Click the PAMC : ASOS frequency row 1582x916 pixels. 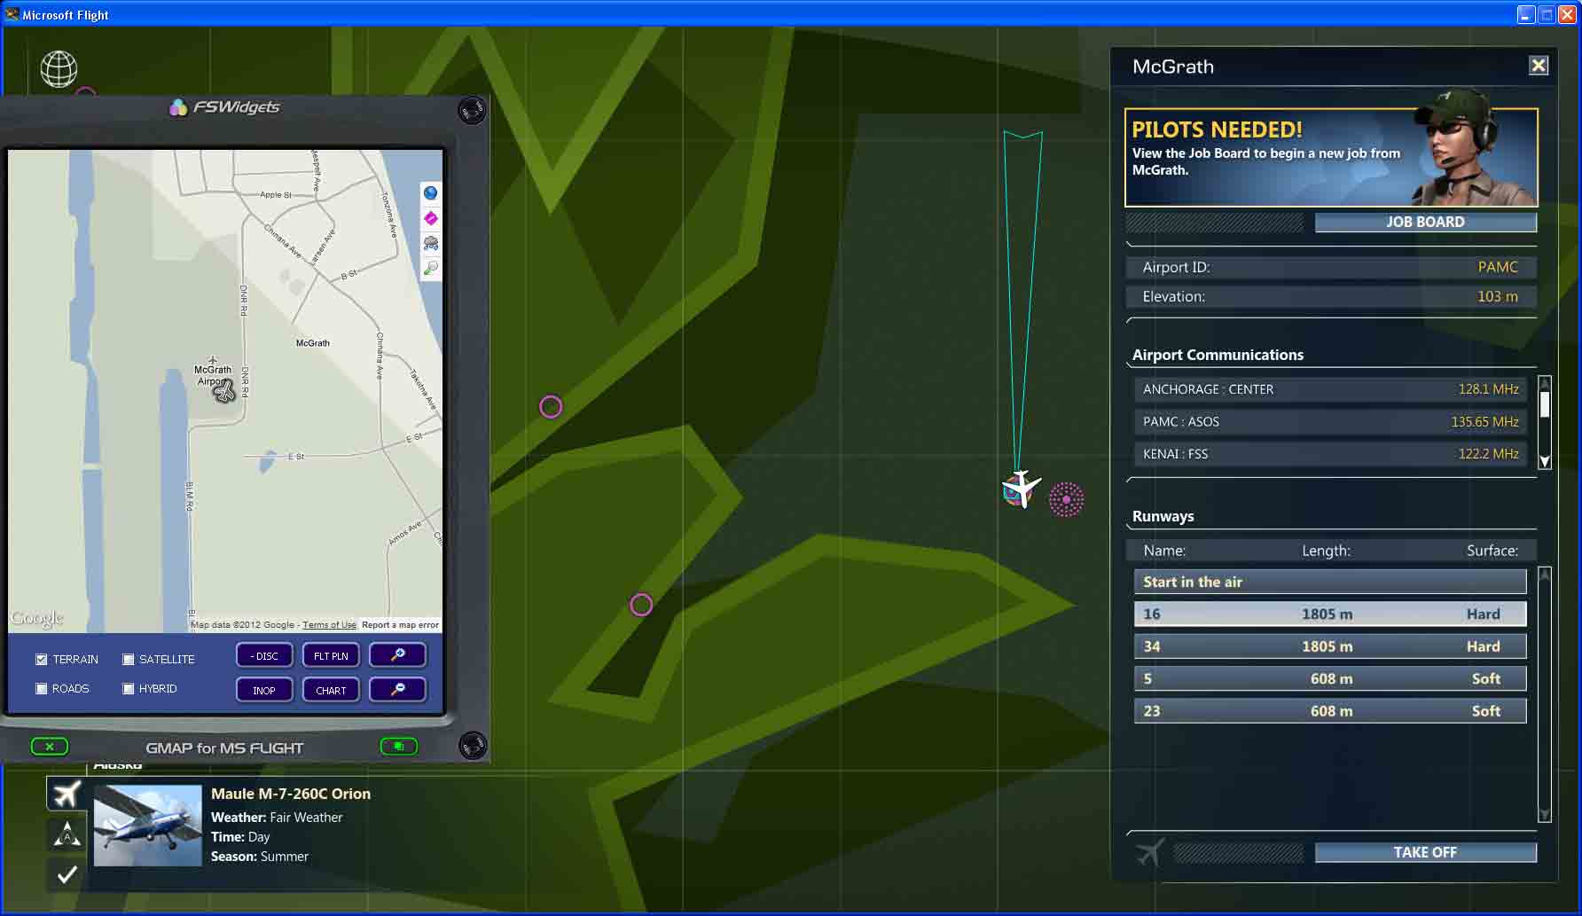pyautogui.click(x=1330, y=422)
